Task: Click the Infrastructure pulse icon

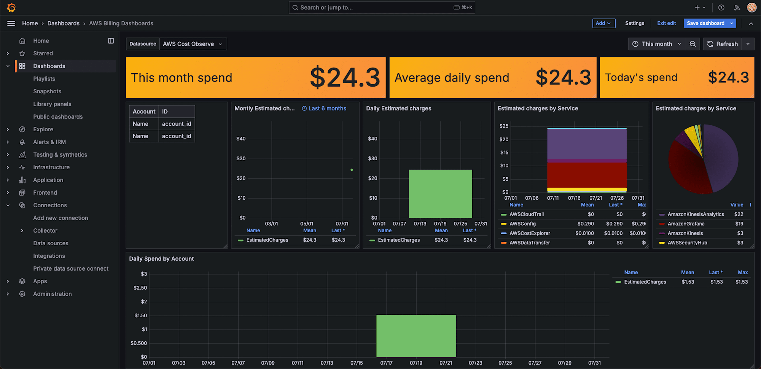Action: click(22, 167)
